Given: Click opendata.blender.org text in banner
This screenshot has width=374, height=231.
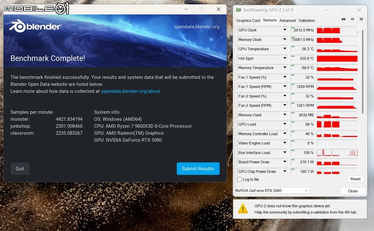Looking at the screenshot, I should click(x=197, y=27).
